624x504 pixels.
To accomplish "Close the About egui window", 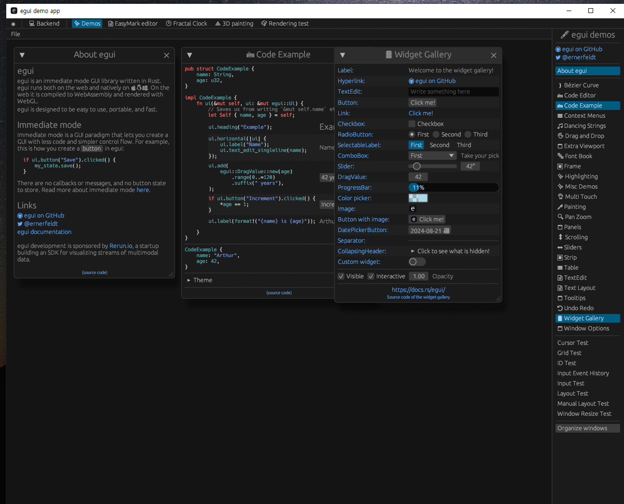I will (x=166, y=55).
